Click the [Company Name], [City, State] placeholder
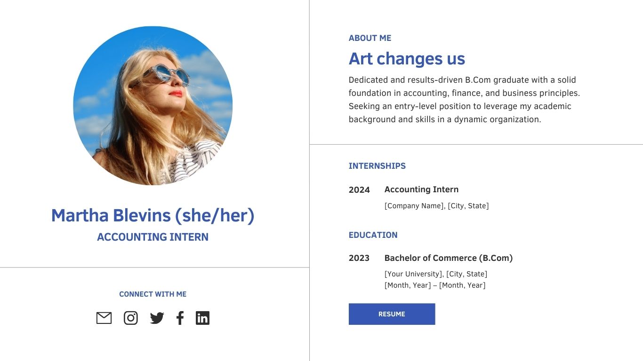Image resolution: width=643 pixels, height=361 pixels. coord(436,206)
